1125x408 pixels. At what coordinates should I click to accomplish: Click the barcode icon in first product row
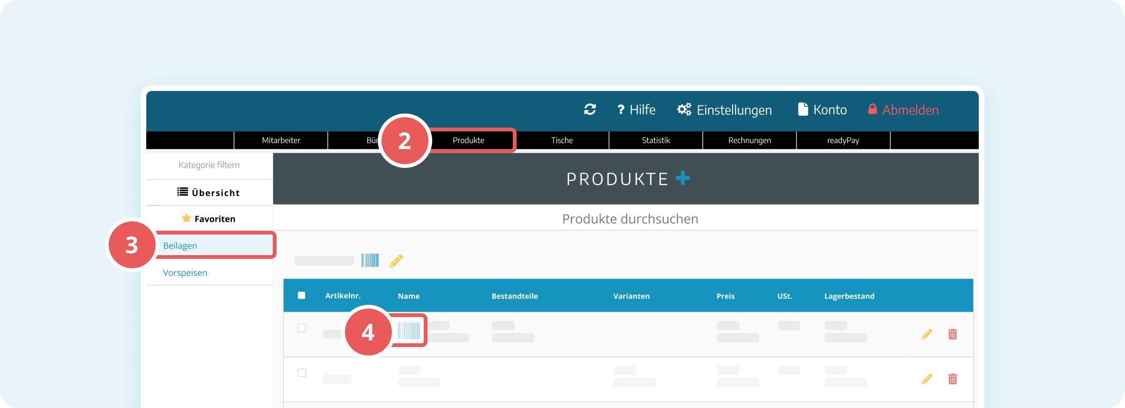point(409,331)
